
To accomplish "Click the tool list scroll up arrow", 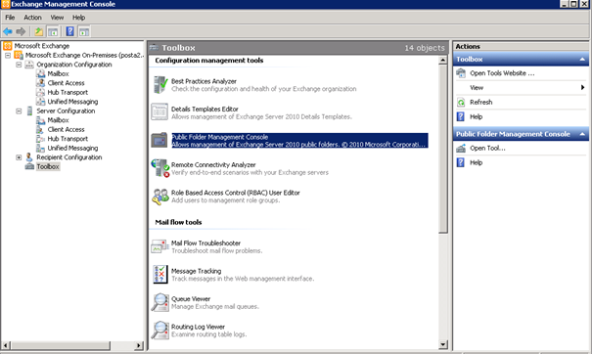I will click(x=443, y=61).
